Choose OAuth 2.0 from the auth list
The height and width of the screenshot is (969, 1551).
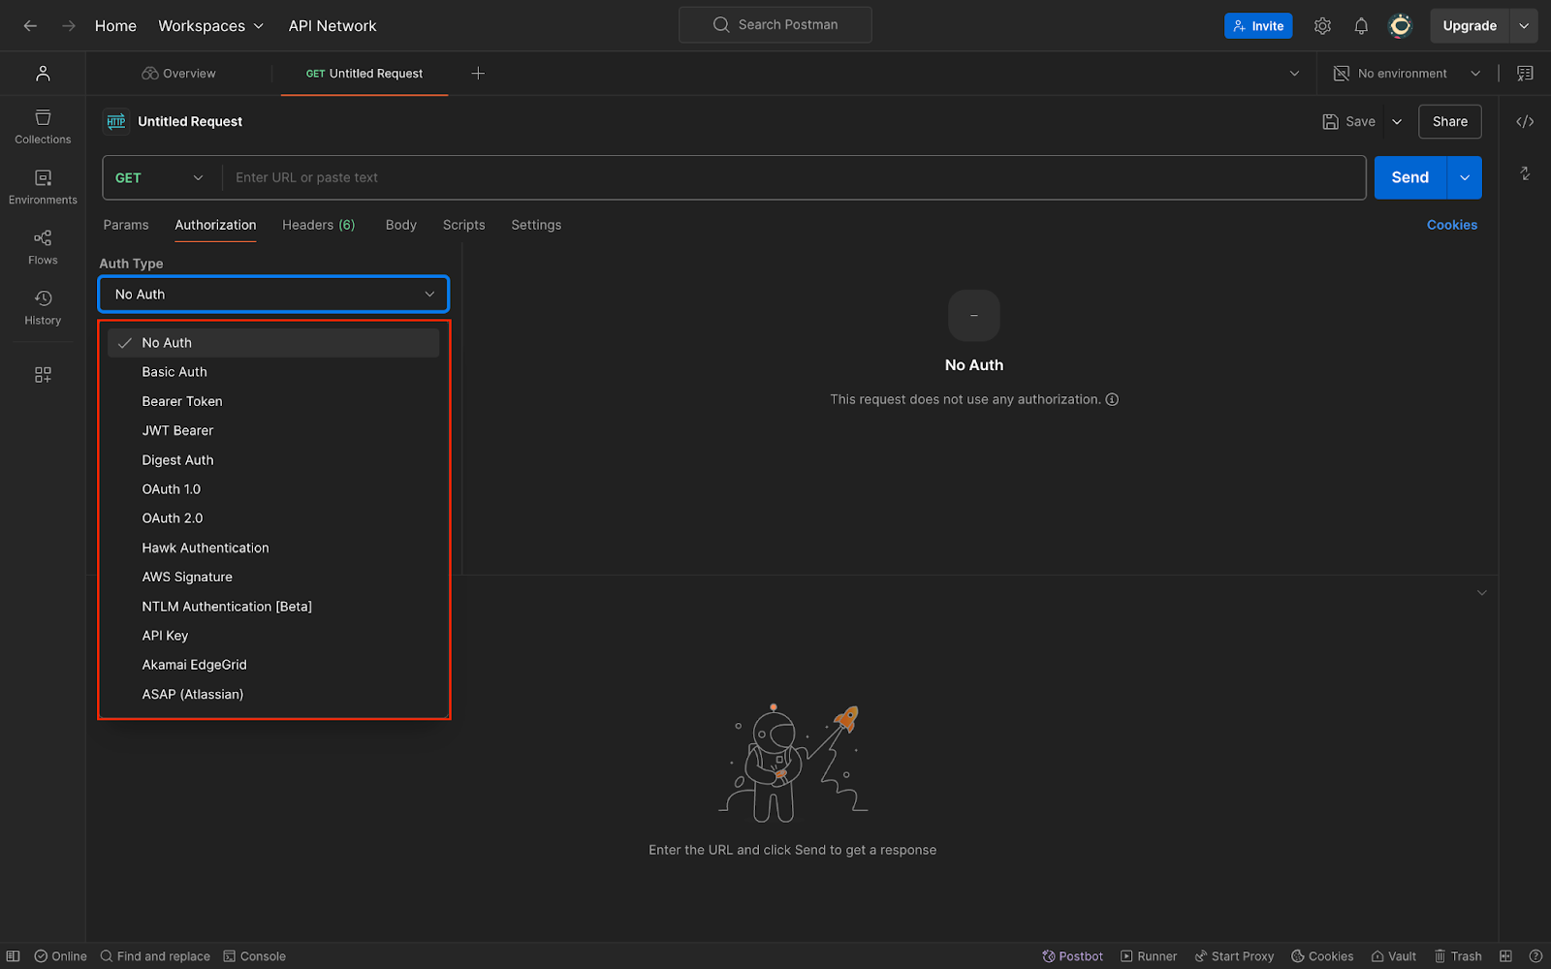[273, 518]
